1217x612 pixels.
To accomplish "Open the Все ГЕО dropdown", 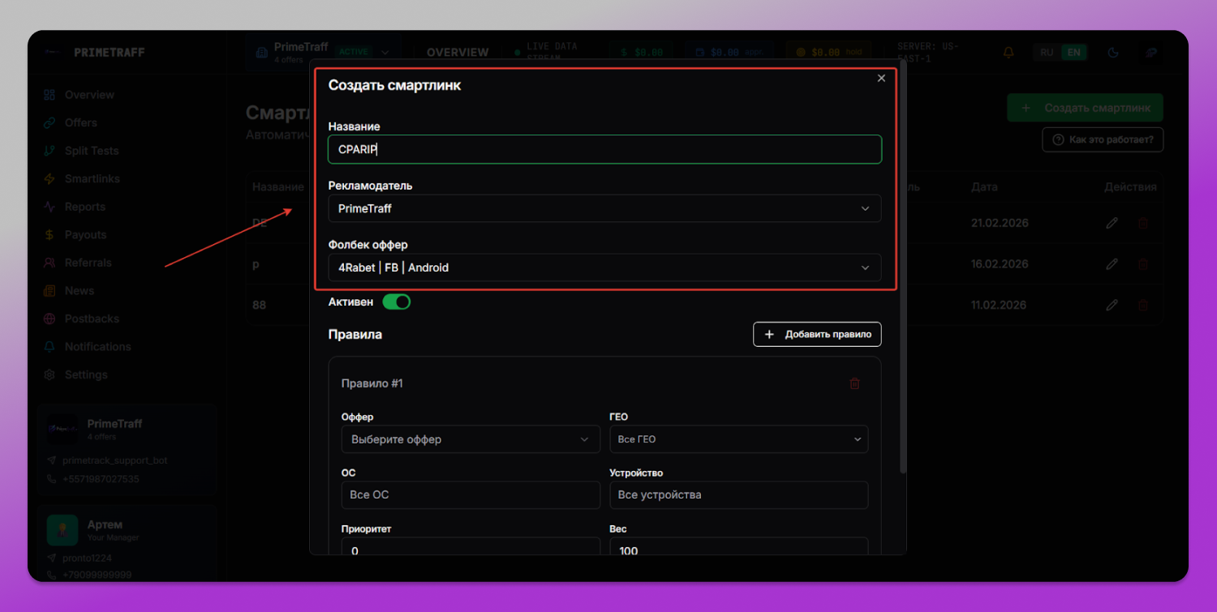I will [739, 439].
